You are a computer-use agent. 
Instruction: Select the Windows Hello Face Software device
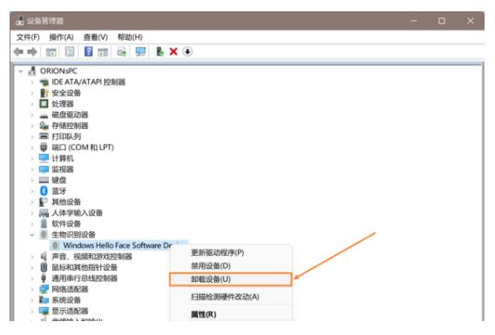[x=118, y=245]
